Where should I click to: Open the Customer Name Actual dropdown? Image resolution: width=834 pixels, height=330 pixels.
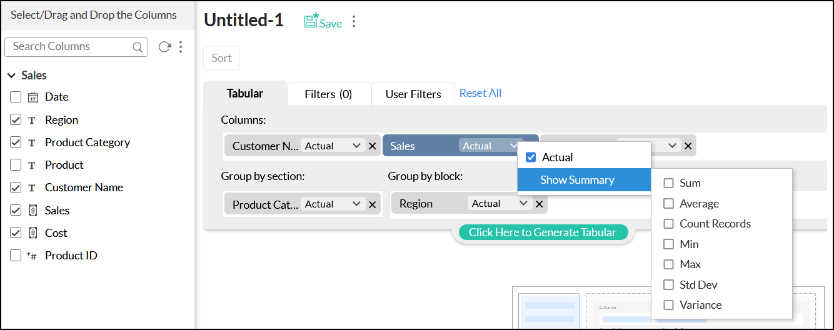click(x=333, y=146)
